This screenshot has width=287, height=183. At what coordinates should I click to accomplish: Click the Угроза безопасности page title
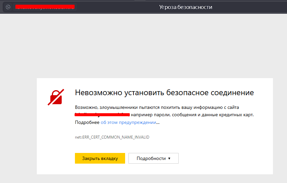click(186, 7)
